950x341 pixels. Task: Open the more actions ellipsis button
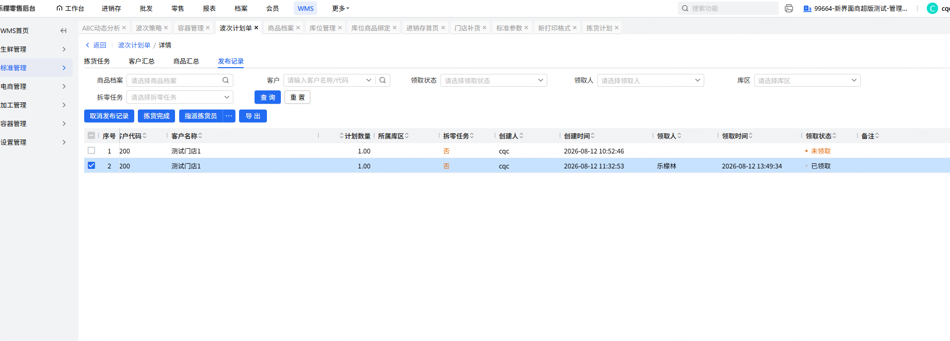point(229,116)
